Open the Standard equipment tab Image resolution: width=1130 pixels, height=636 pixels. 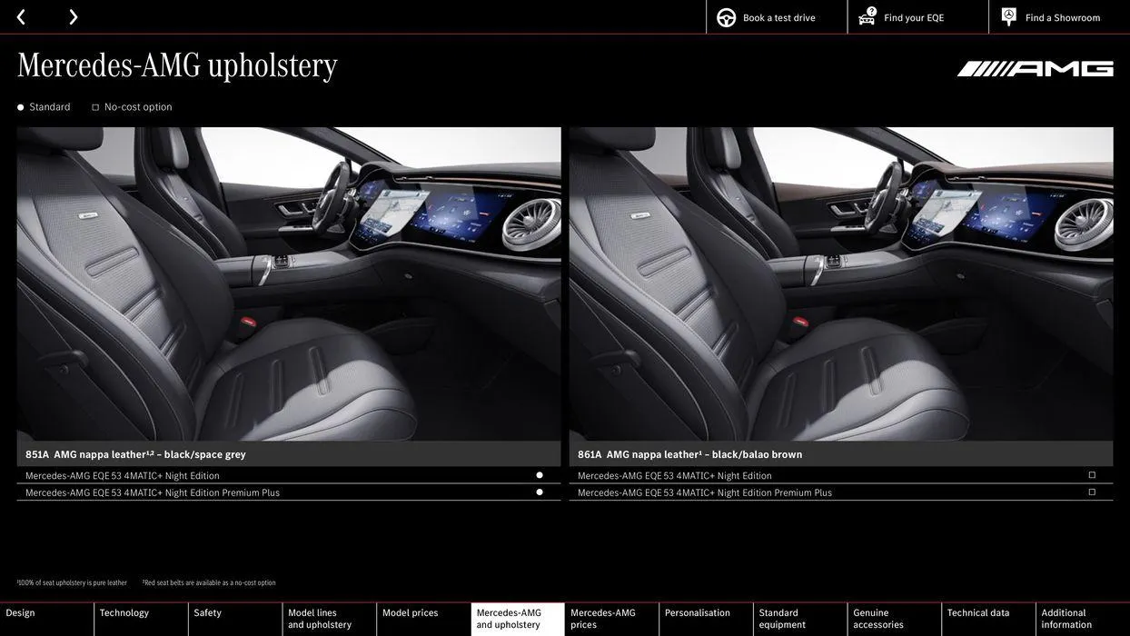point(800,620)
